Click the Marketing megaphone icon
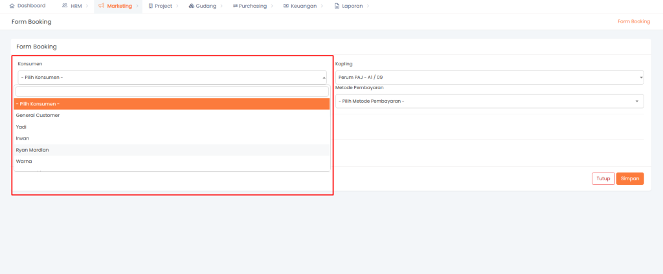Viewport: 663px width, 274px height. 101,6
